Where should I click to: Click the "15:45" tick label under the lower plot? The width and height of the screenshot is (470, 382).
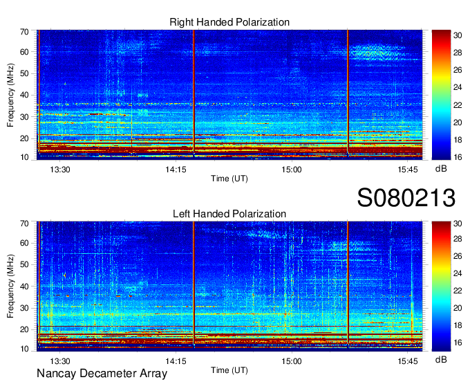tap(408, 361)
